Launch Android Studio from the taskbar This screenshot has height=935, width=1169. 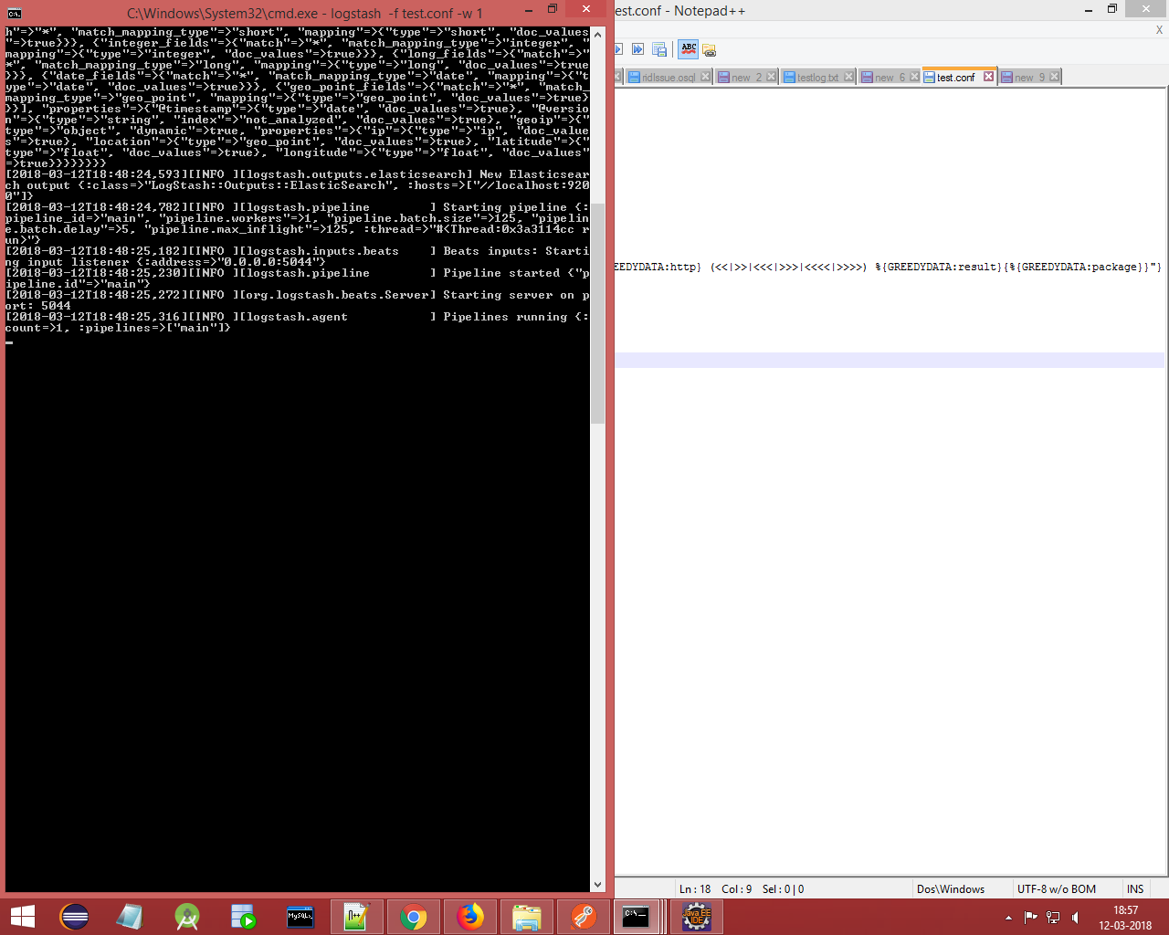pos(186,917)
